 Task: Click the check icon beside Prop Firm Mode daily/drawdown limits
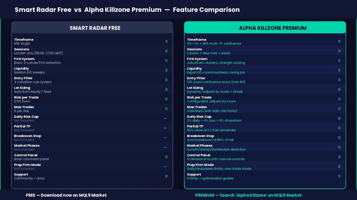339,167
